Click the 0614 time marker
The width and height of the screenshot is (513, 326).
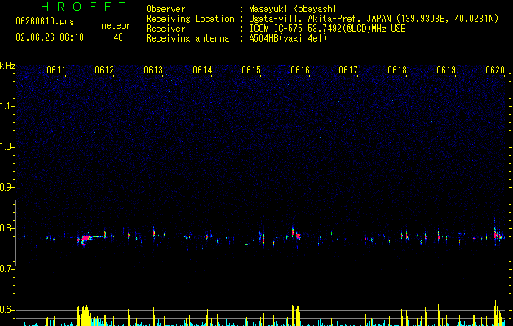[202, 70]
